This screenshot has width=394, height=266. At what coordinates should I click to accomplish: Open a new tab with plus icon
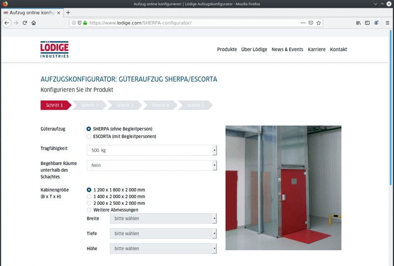point(68,13)
